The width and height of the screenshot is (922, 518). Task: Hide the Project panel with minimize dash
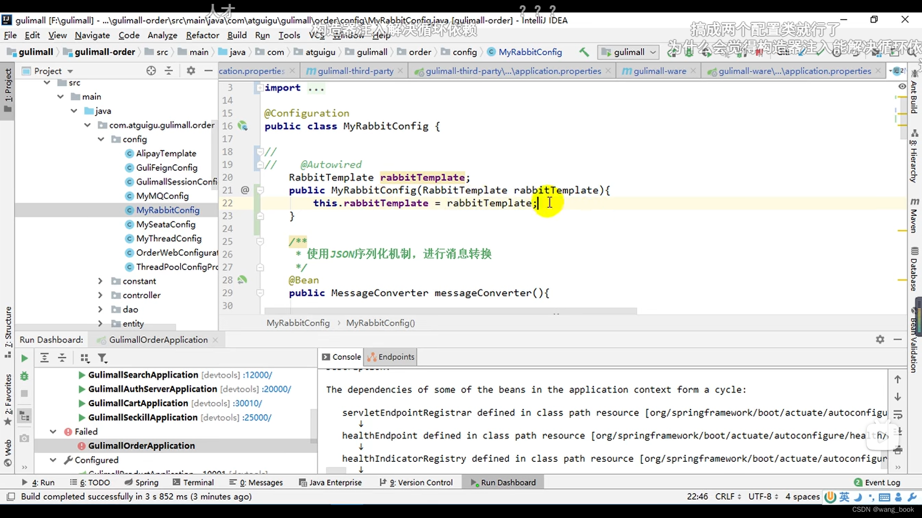[x=208, y=71]
